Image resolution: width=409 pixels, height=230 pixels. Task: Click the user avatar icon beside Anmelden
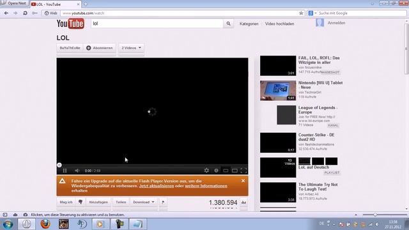click(320, 23)
